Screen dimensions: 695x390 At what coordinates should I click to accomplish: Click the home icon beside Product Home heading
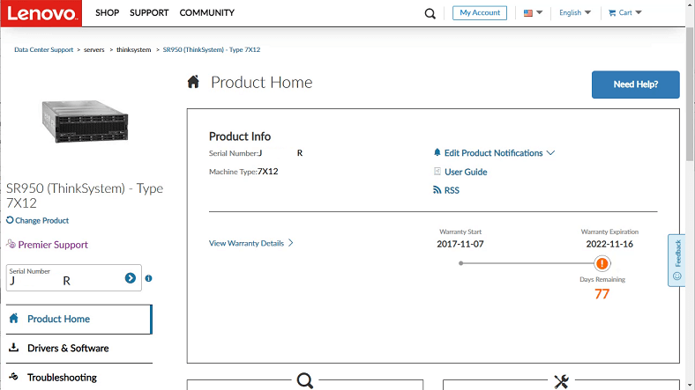[193, 82]
